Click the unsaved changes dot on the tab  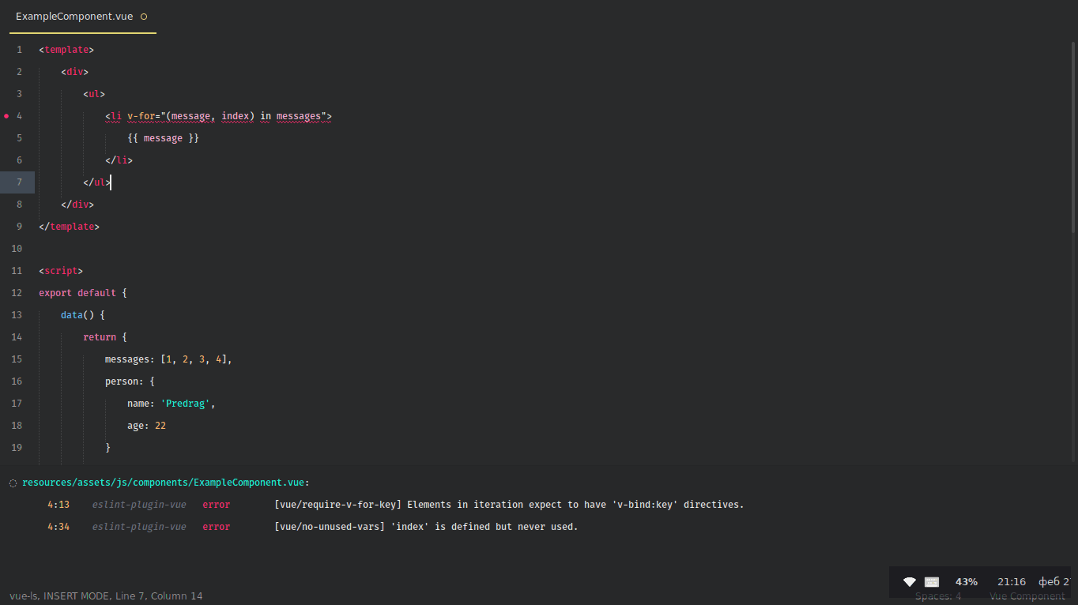143,16
